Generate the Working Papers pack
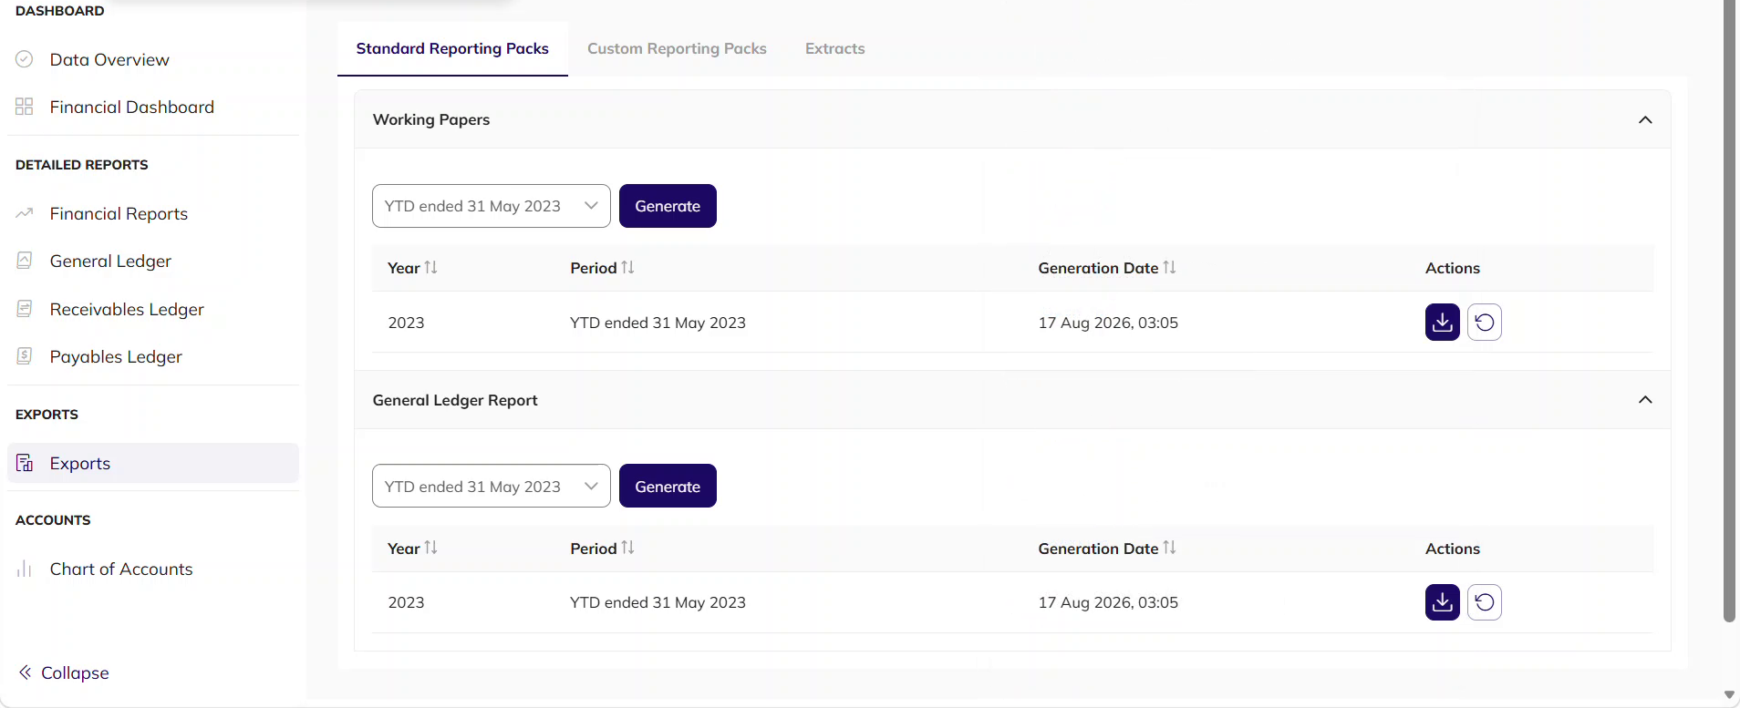The image size is (1740, 708). pyautogui.click(x=668, y=206)
